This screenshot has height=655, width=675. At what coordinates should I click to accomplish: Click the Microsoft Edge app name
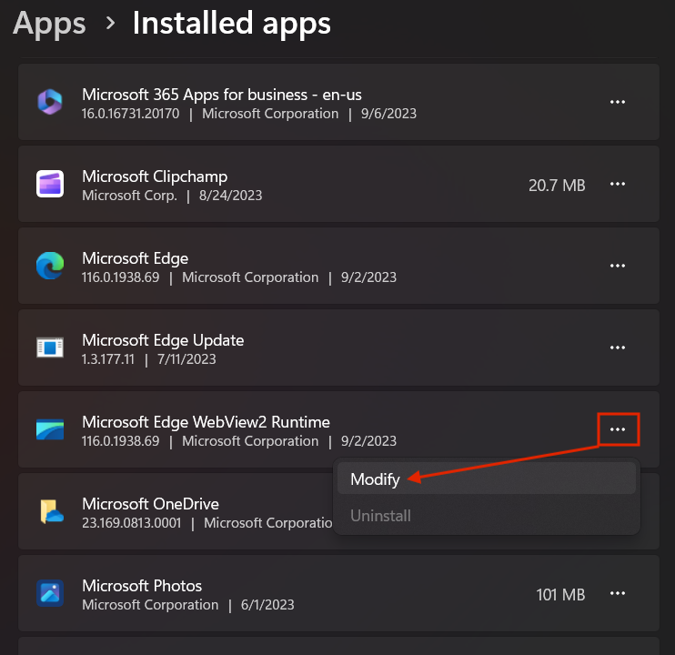click(x=136, y=258)
